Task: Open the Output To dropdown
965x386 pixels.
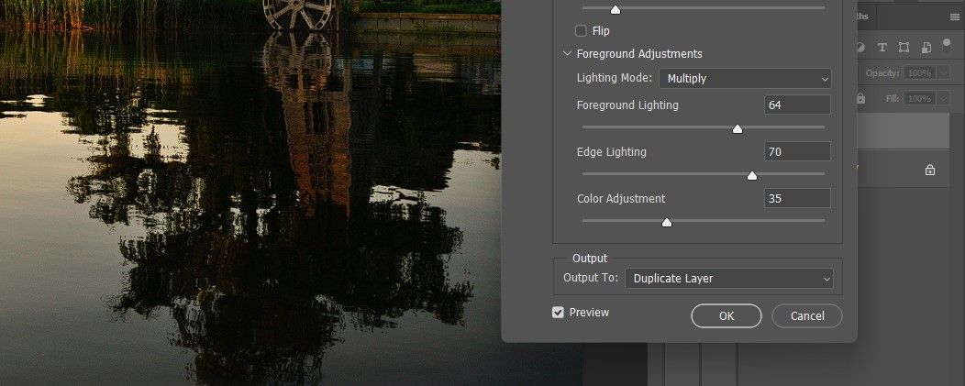Action: click(728, 279)
